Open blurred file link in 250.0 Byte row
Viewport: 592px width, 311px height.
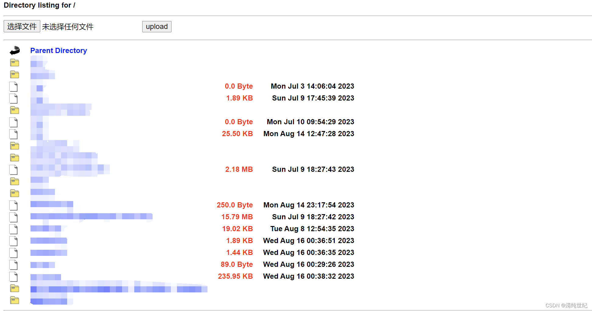(x=52, y=204)
